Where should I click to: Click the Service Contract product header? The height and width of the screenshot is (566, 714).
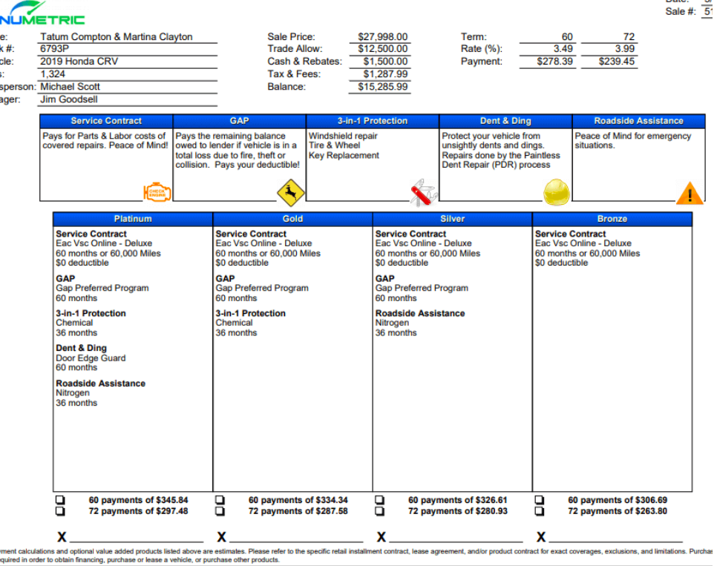[x=106, y=121]
